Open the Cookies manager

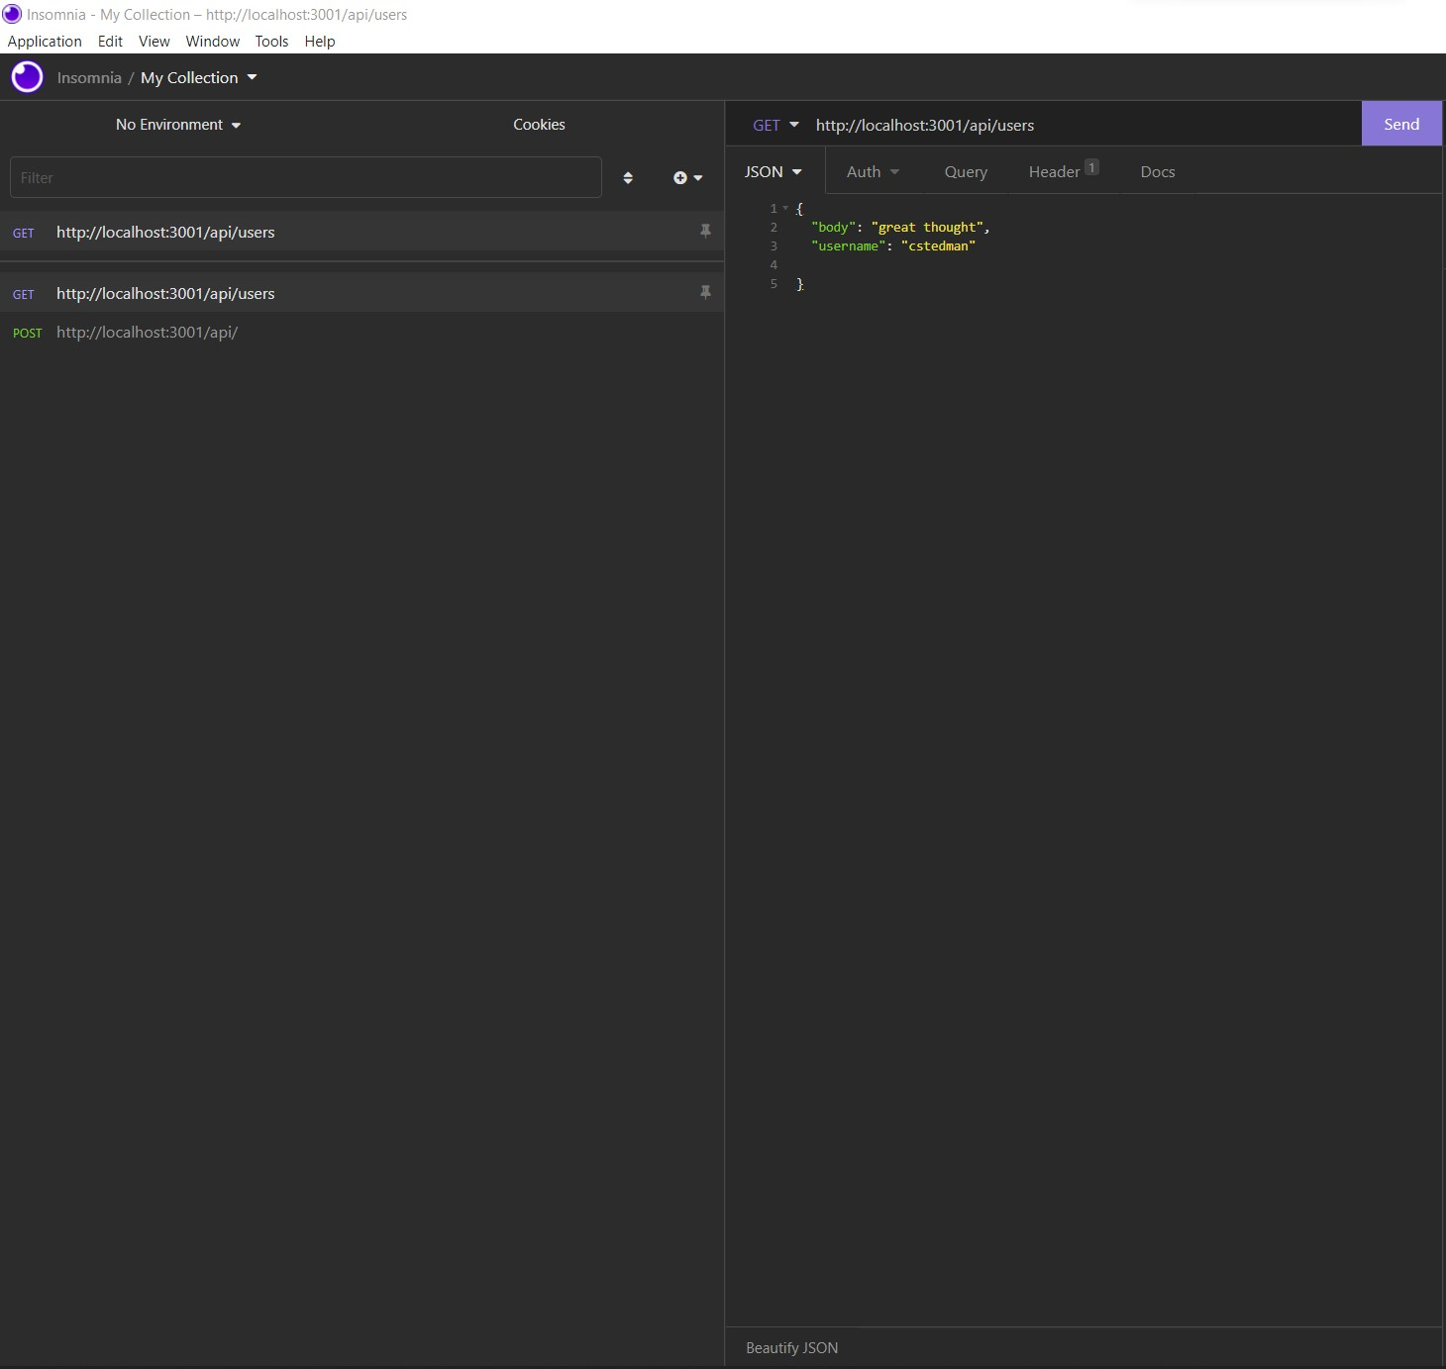(x=539, y=125)
